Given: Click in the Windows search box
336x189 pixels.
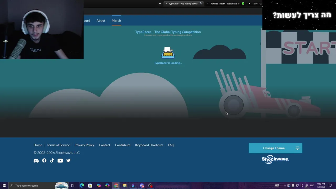Looking at the screenshot, I should pos(38,186).
